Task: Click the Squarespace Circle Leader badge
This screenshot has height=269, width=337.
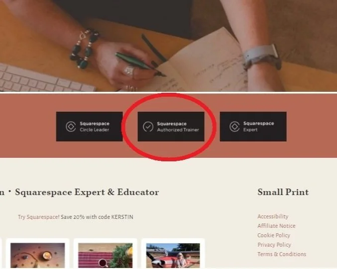Action: click(90, 127)
